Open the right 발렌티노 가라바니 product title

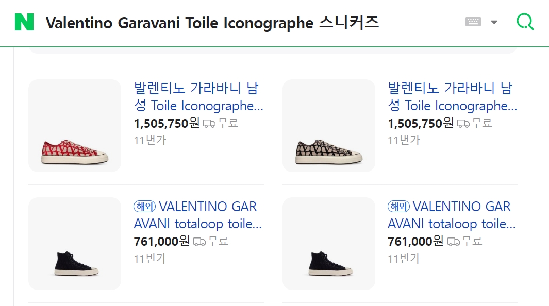[x=452, y=97]
